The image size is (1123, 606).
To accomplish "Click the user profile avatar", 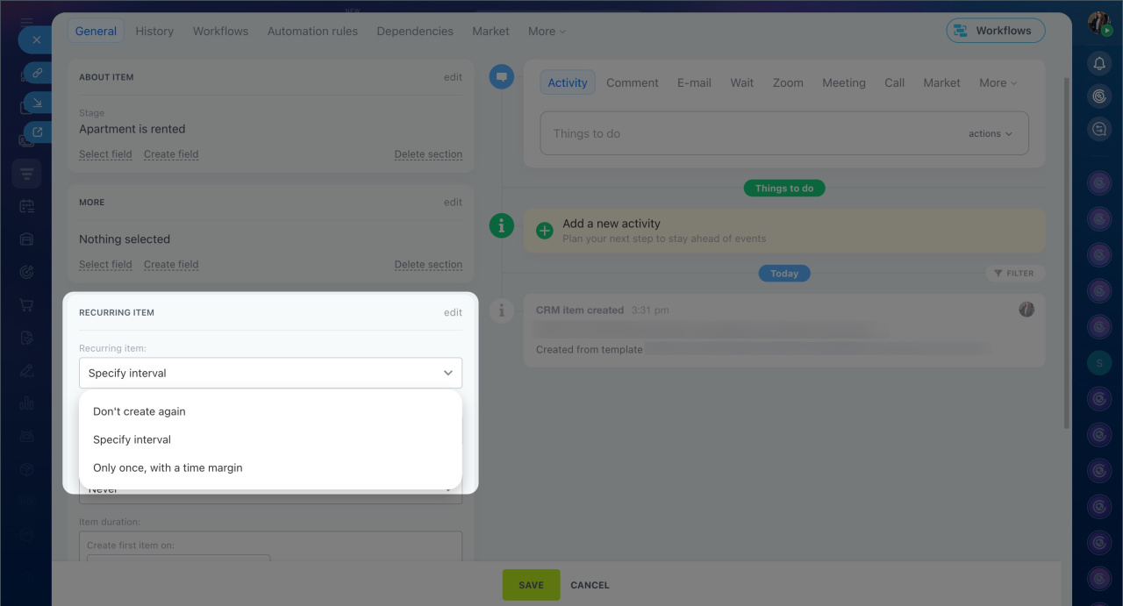I will 1099,24.
